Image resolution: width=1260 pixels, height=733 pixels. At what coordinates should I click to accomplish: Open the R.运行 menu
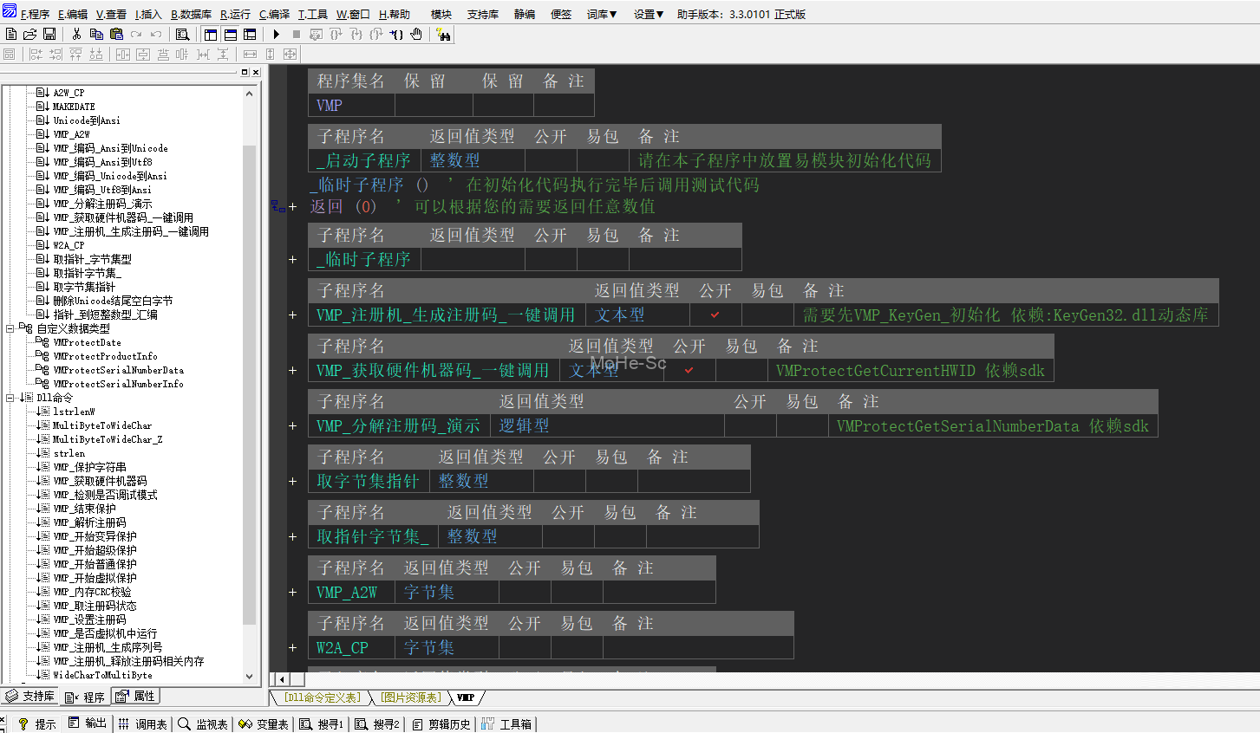[235, 14]
